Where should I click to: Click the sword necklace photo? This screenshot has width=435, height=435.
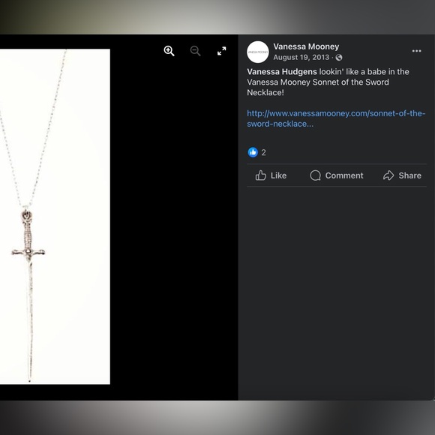[55, 217]
